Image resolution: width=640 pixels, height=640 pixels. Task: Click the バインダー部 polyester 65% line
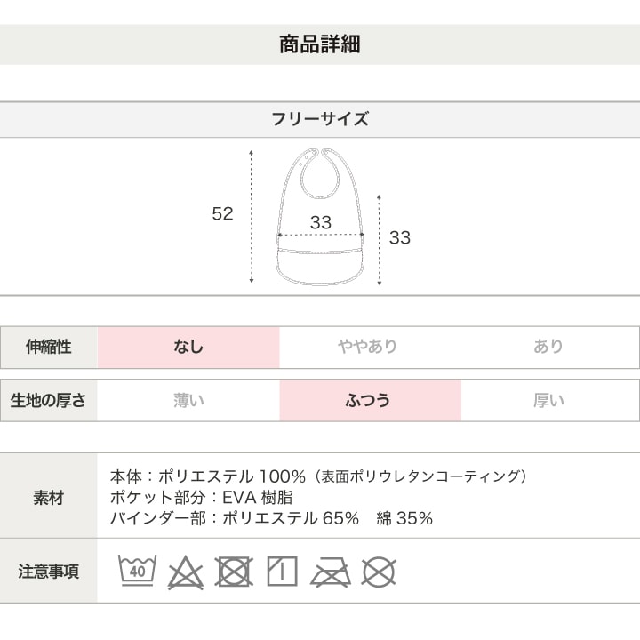pyautogui.click(x=271, y=519)
